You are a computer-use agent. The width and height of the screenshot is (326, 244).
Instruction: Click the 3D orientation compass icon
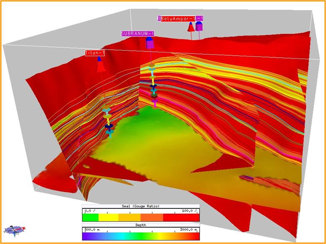[15, 229]
